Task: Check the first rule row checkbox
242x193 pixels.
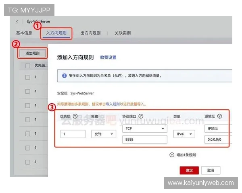Action: (27, 77)
